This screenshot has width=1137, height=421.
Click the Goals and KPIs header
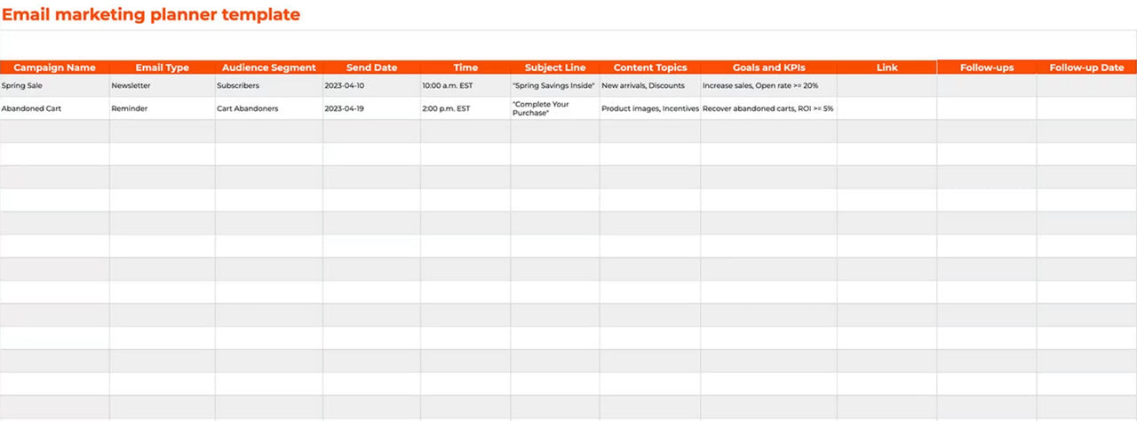coord(769,68)
